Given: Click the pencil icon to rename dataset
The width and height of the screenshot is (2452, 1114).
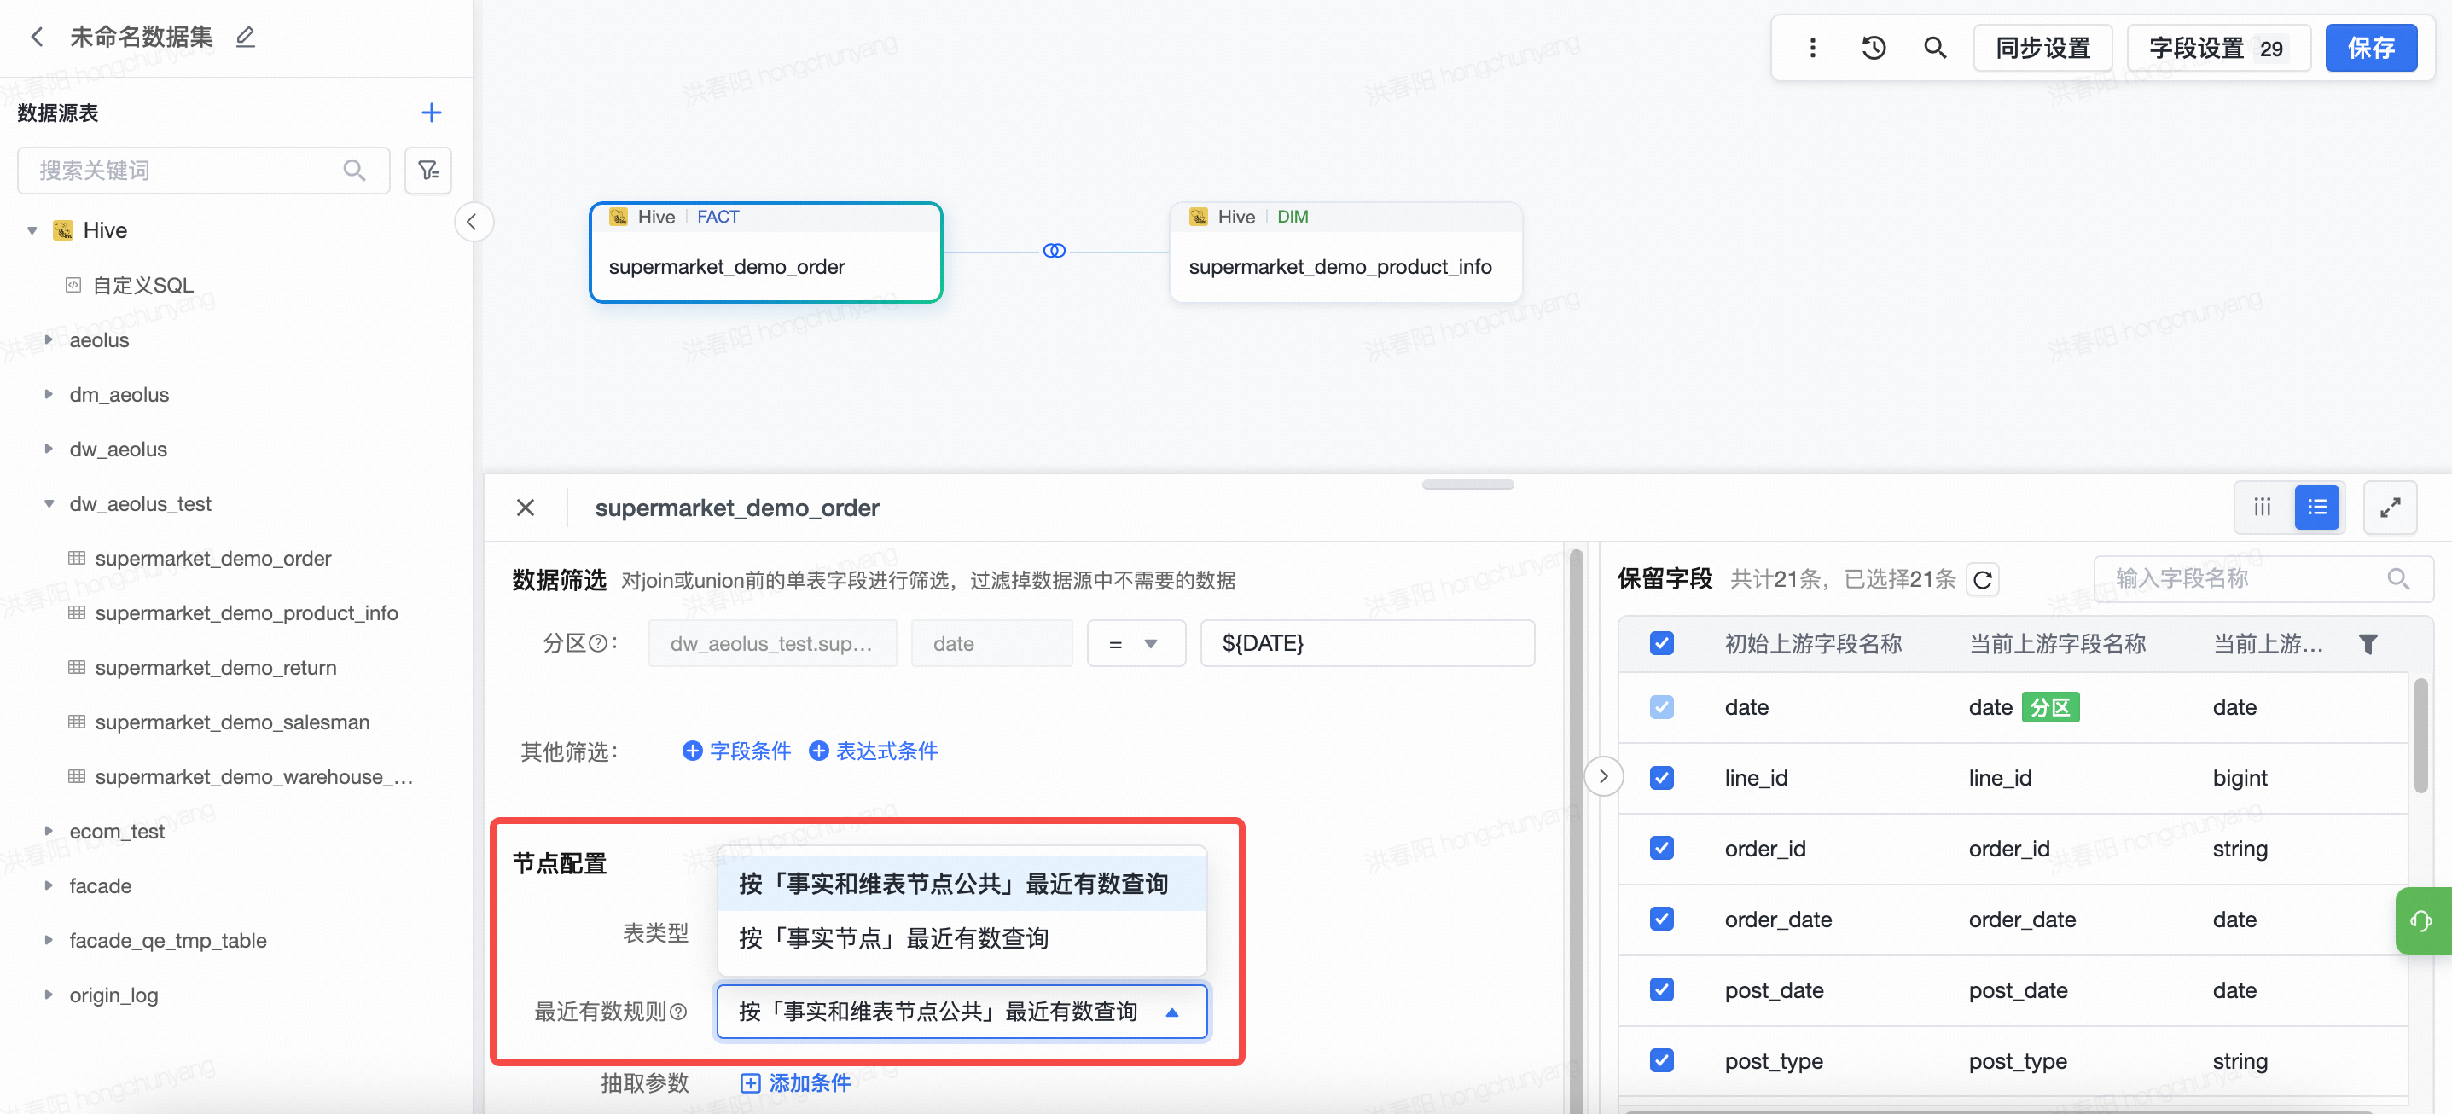Looking at the screenshot, I should click(246, 37).
